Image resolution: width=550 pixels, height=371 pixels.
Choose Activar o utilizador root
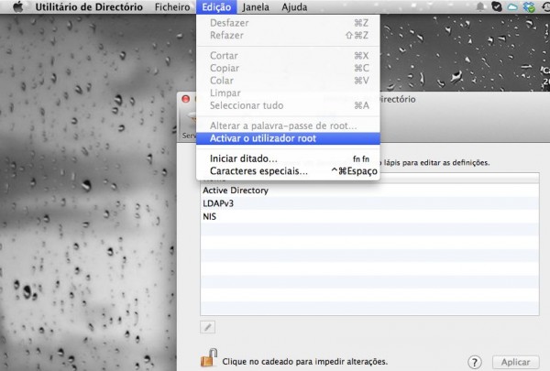coord(288,138)
